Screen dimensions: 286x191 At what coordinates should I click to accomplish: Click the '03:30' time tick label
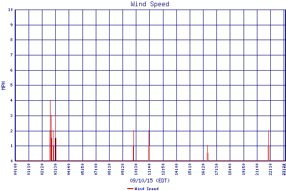[55, 169]
